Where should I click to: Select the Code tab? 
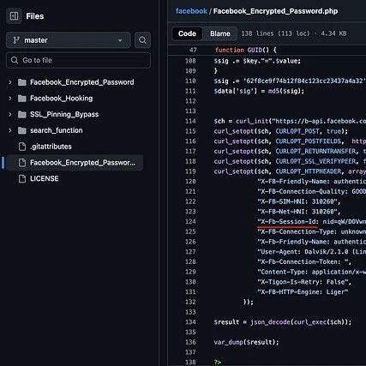click(187, 33)
